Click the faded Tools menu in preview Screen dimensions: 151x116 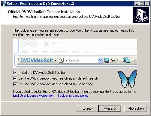click(x=75, y=52)
